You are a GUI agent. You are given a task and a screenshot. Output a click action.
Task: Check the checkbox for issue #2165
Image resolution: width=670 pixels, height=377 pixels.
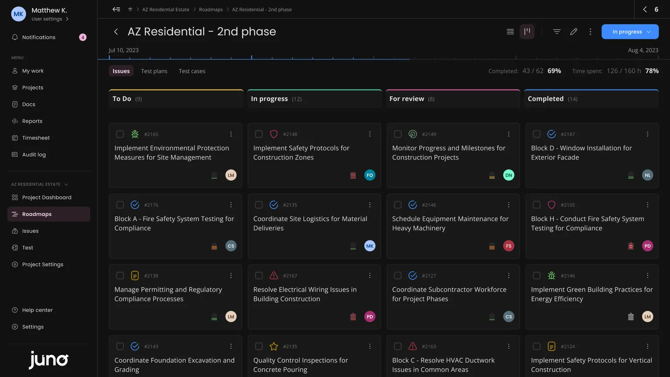(x=120, y=134)
